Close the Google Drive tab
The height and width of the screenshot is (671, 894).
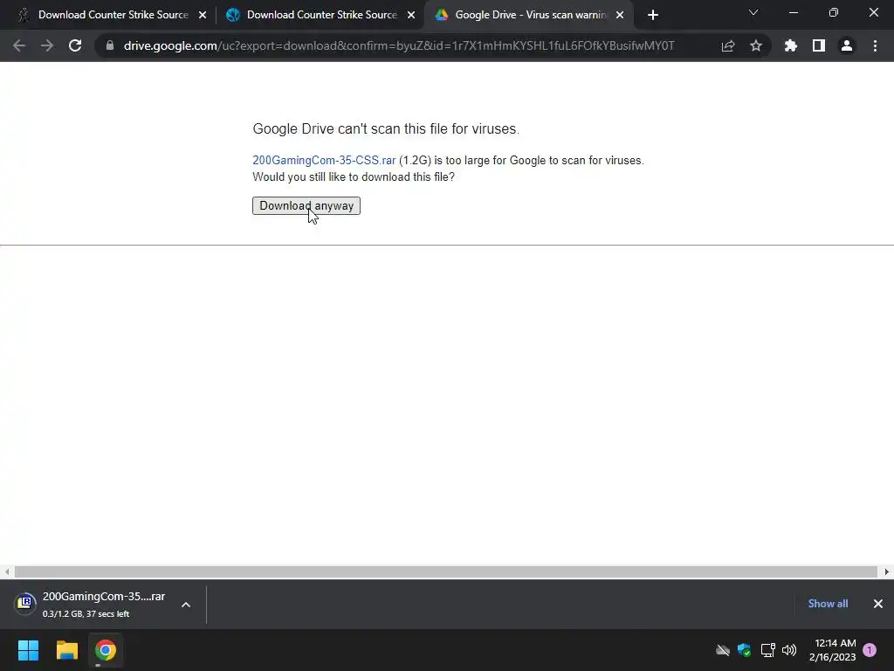pyautogui.click(x=620, y=16)
